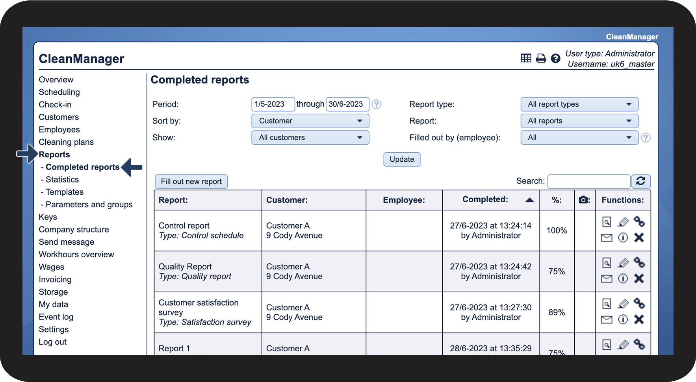The image size is (696, 382).
Task: Open the Sort by Customer dropdown
Action: 310,121
